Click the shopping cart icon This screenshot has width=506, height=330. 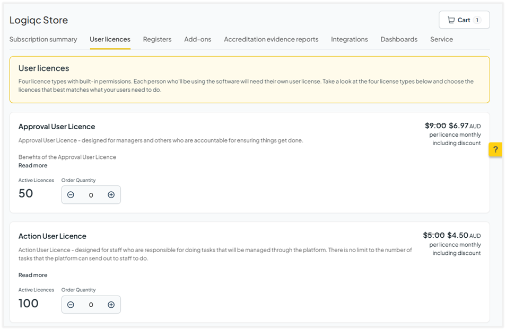[x=451, y=20]
